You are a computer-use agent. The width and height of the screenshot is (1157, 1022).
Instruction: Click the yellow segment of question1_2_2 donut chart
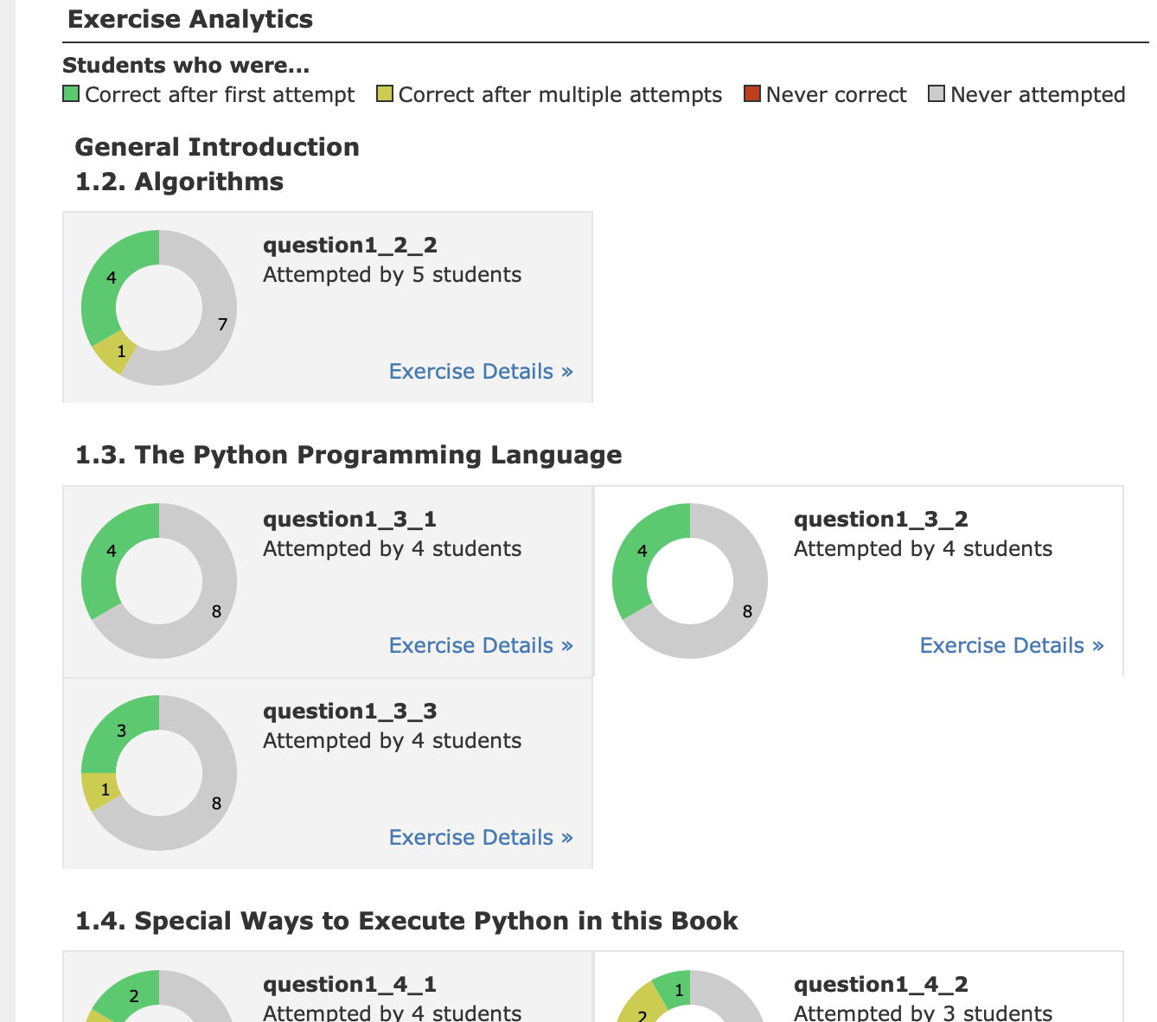coord(117,353)
